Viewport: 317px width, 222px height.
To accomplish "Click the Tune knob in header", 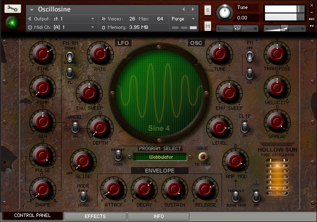I will click(x=226, y=12).
